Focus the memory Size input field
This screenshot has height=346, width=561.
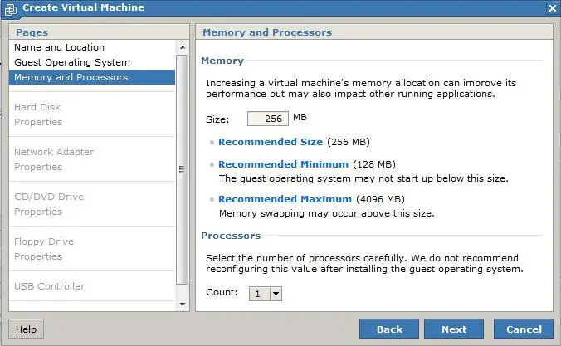[x=267, y=119]
